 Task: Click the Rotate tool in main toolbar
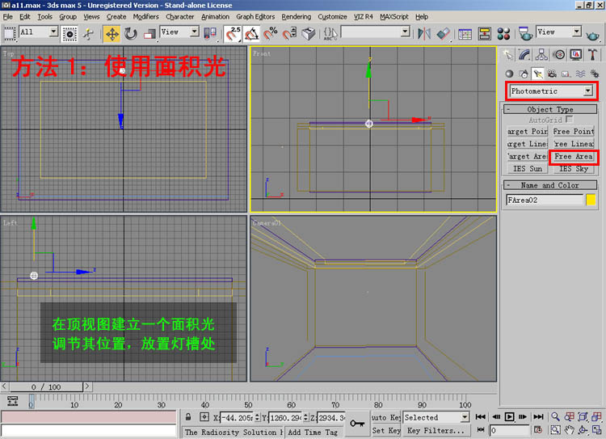(131, 33)
